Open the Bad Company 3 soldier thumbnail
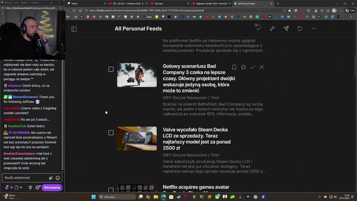Screen dimensions: 357x201 [137, 75]
